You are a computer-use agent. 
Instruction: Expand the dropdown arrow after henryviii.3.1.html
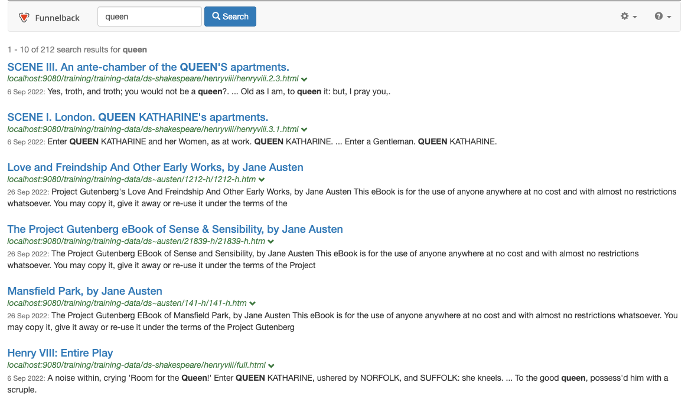304,129
